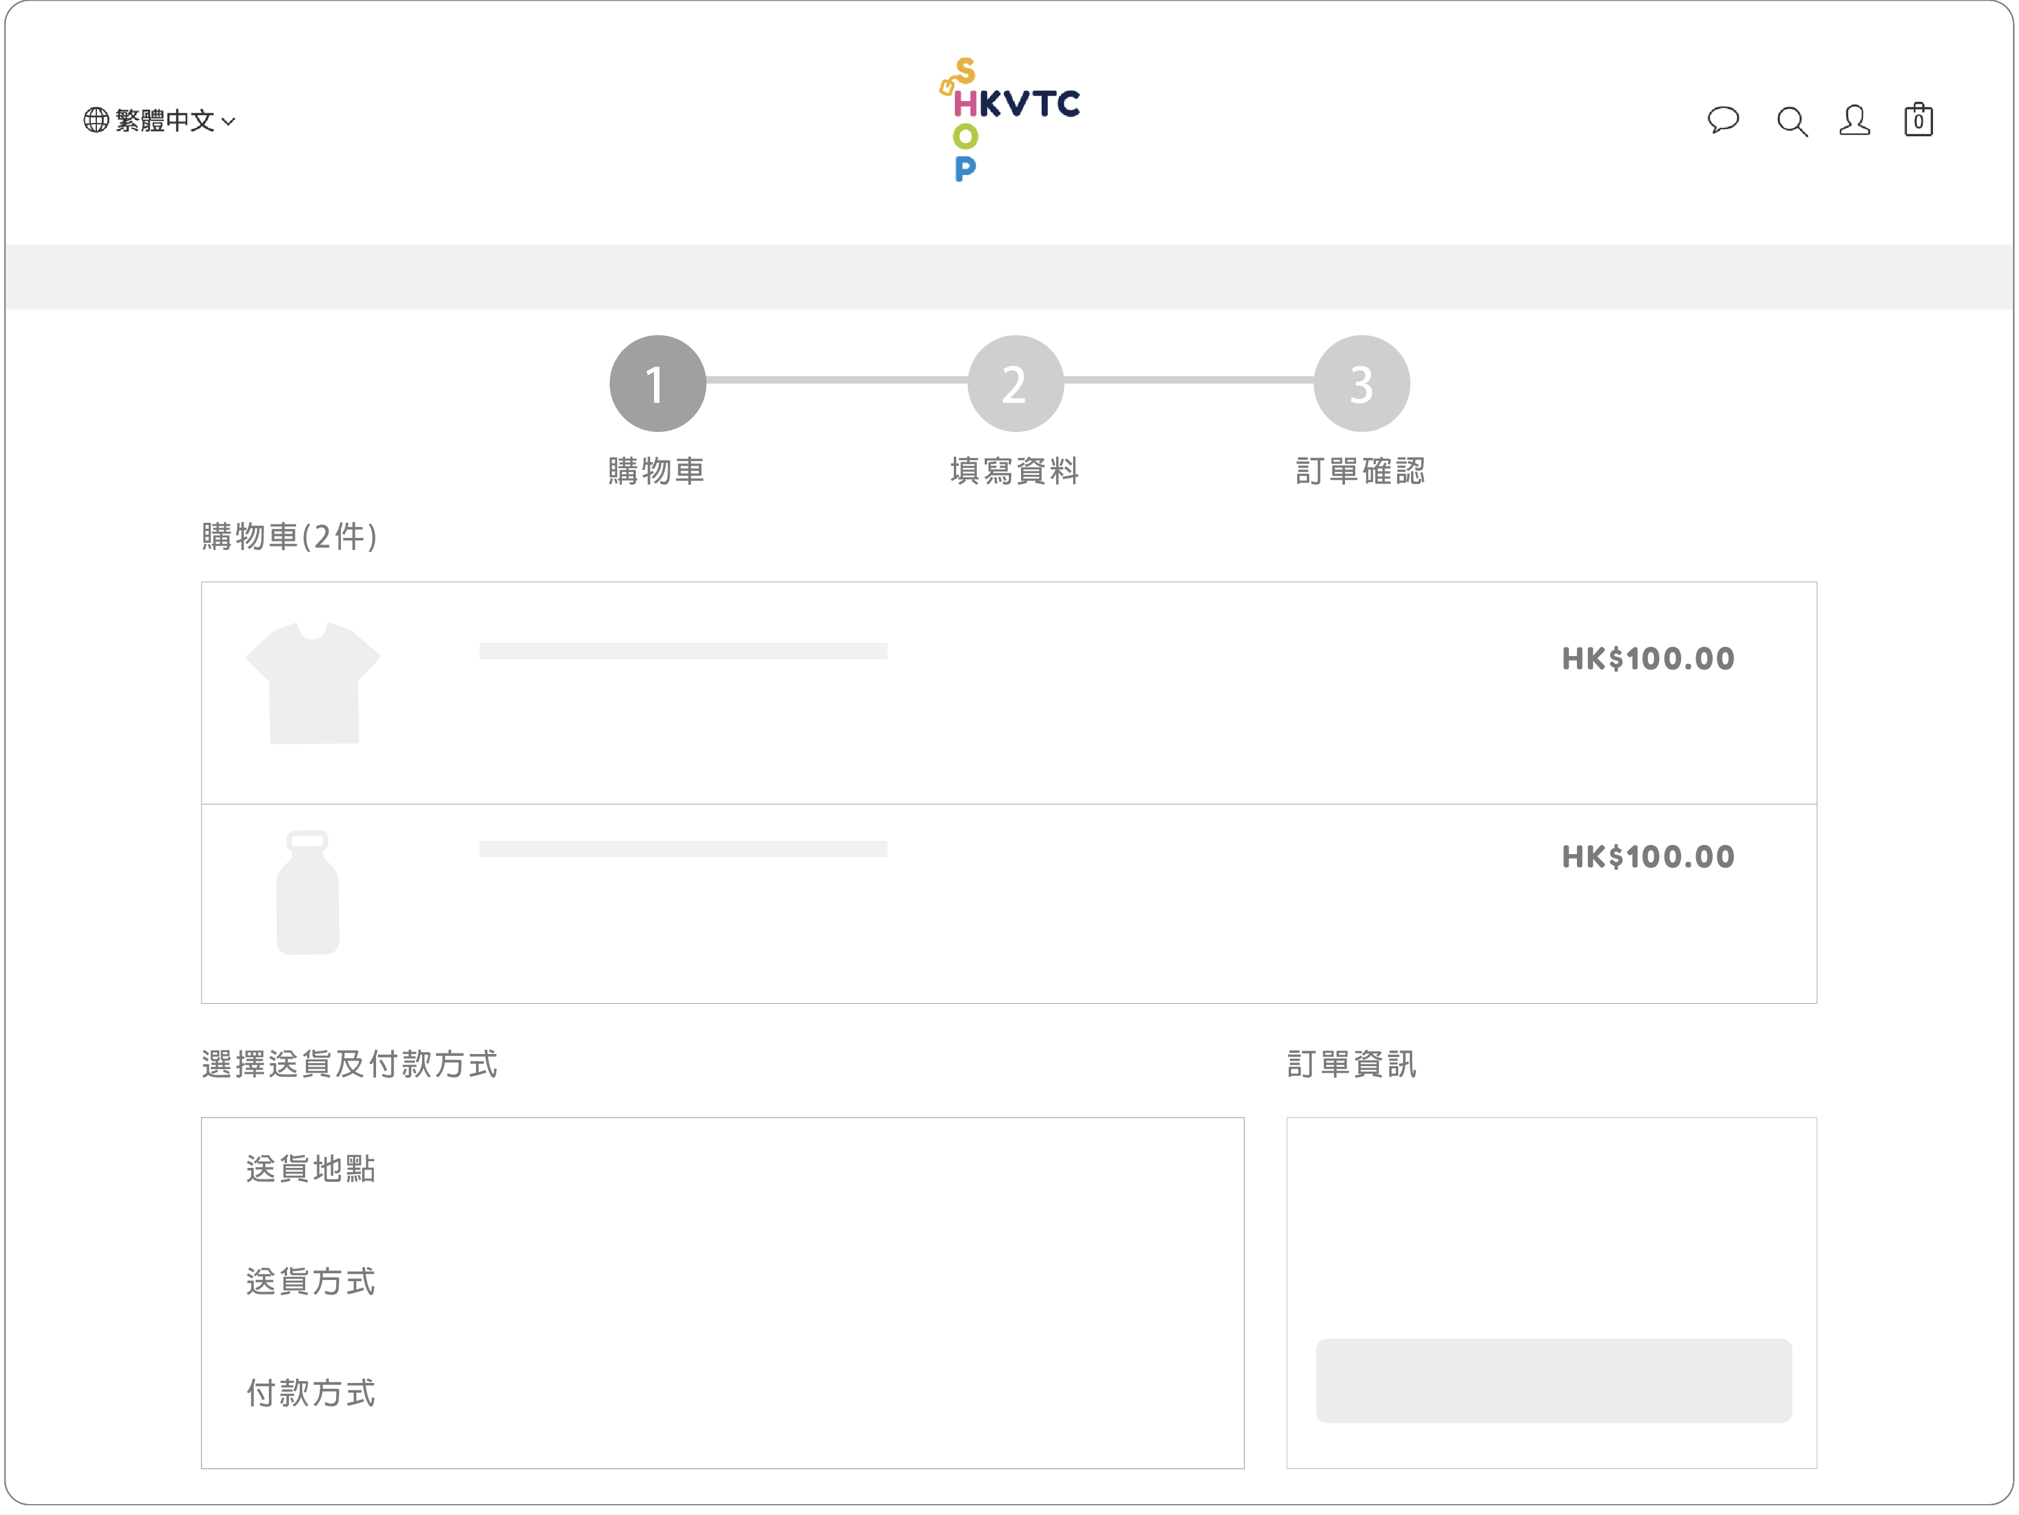This screenshot has width=2019, height=1515.
Task: Click the search magnifier icon
Action: pyautogui.click(x=1792, y=121)
